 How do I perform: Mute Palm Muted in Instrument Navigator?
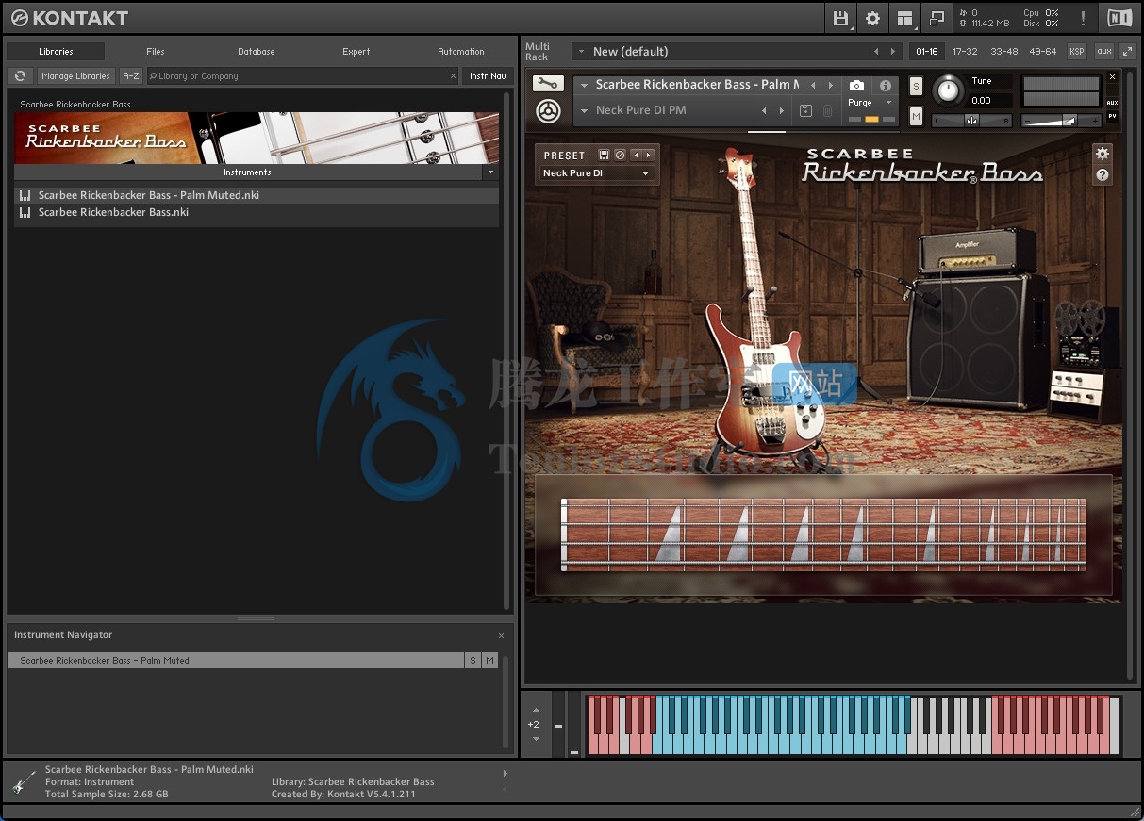click(489, 661)
